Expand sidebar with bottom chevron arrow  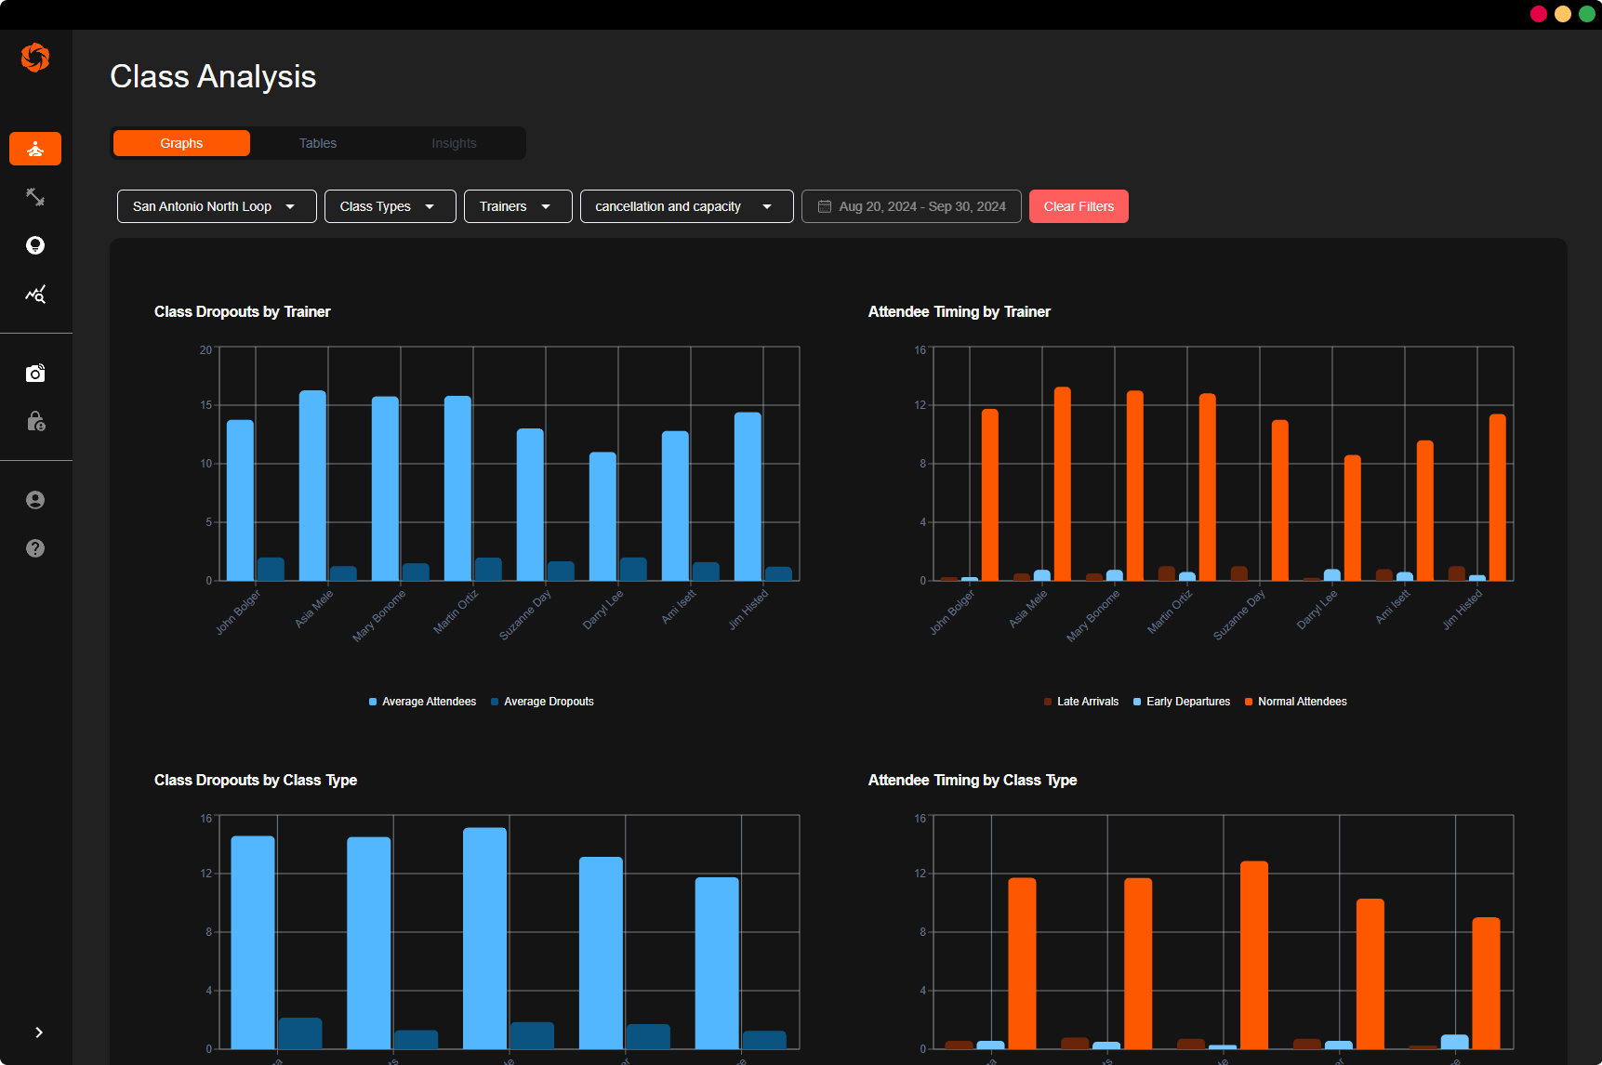point(38,1032)
